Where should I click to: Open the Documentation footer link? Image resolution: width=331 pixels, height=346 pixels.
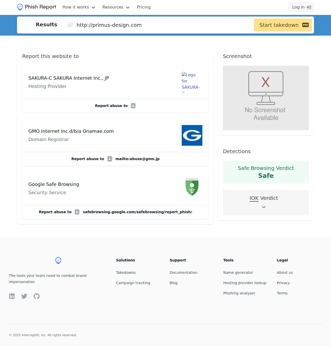(184, 273)
